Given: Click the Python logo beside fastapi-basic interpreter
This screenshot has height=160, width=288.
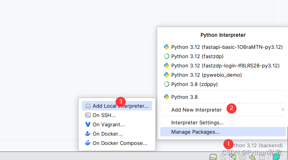Looking at the screenshot, I should [167, 47].
